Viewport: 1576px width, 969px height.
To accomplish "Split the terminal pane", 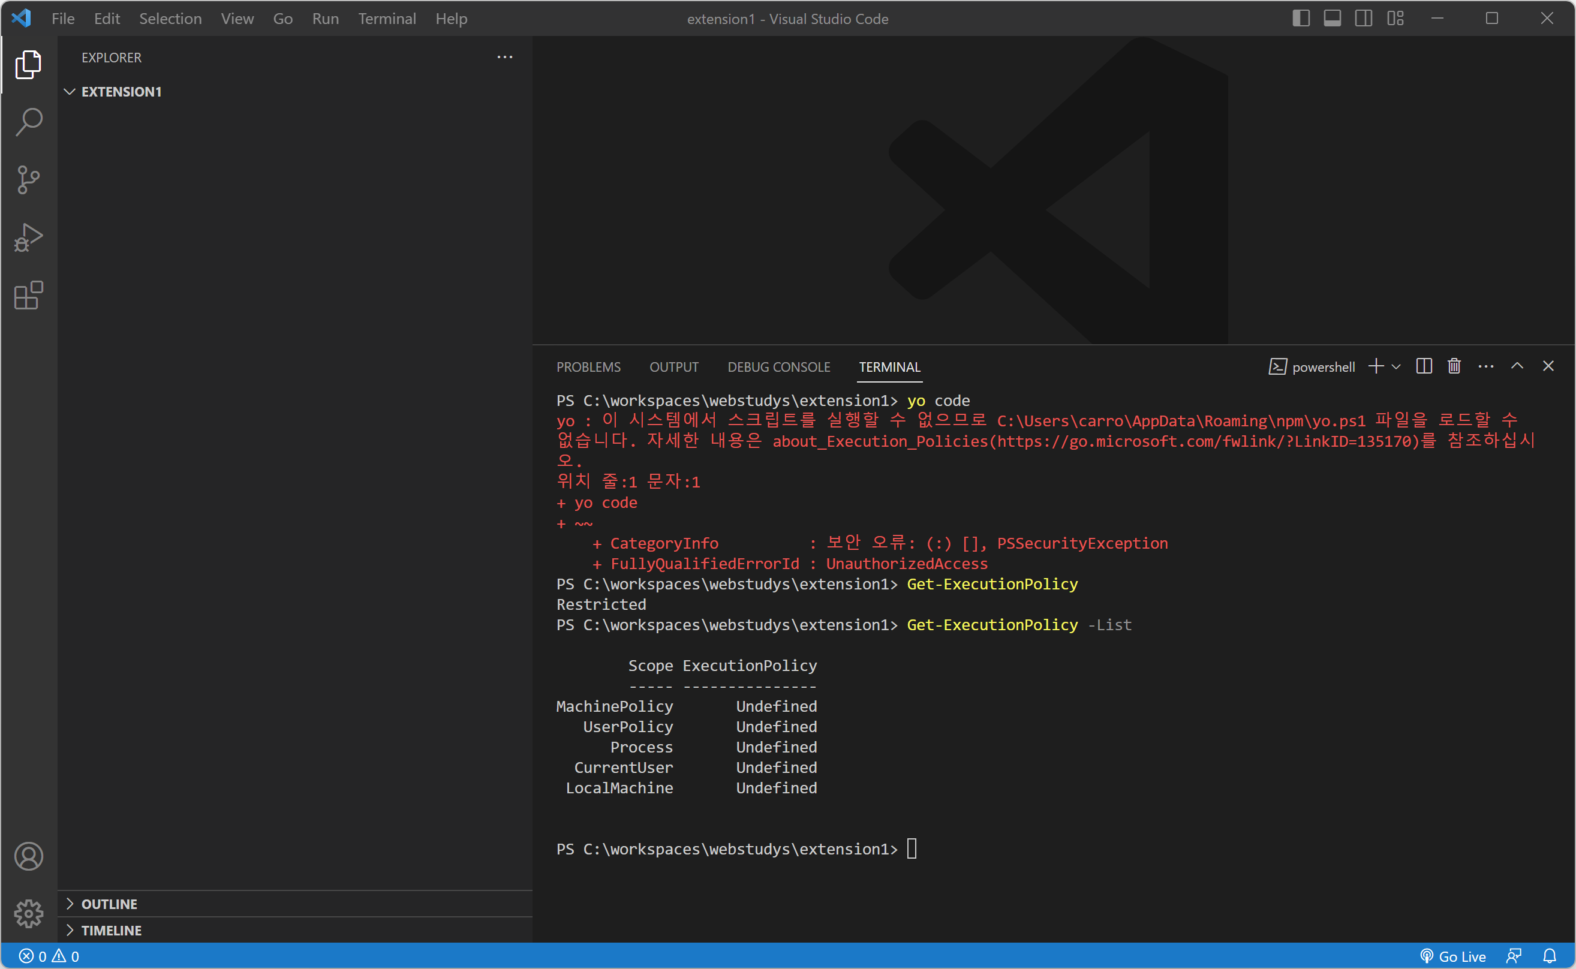I will pos(1424,366).
